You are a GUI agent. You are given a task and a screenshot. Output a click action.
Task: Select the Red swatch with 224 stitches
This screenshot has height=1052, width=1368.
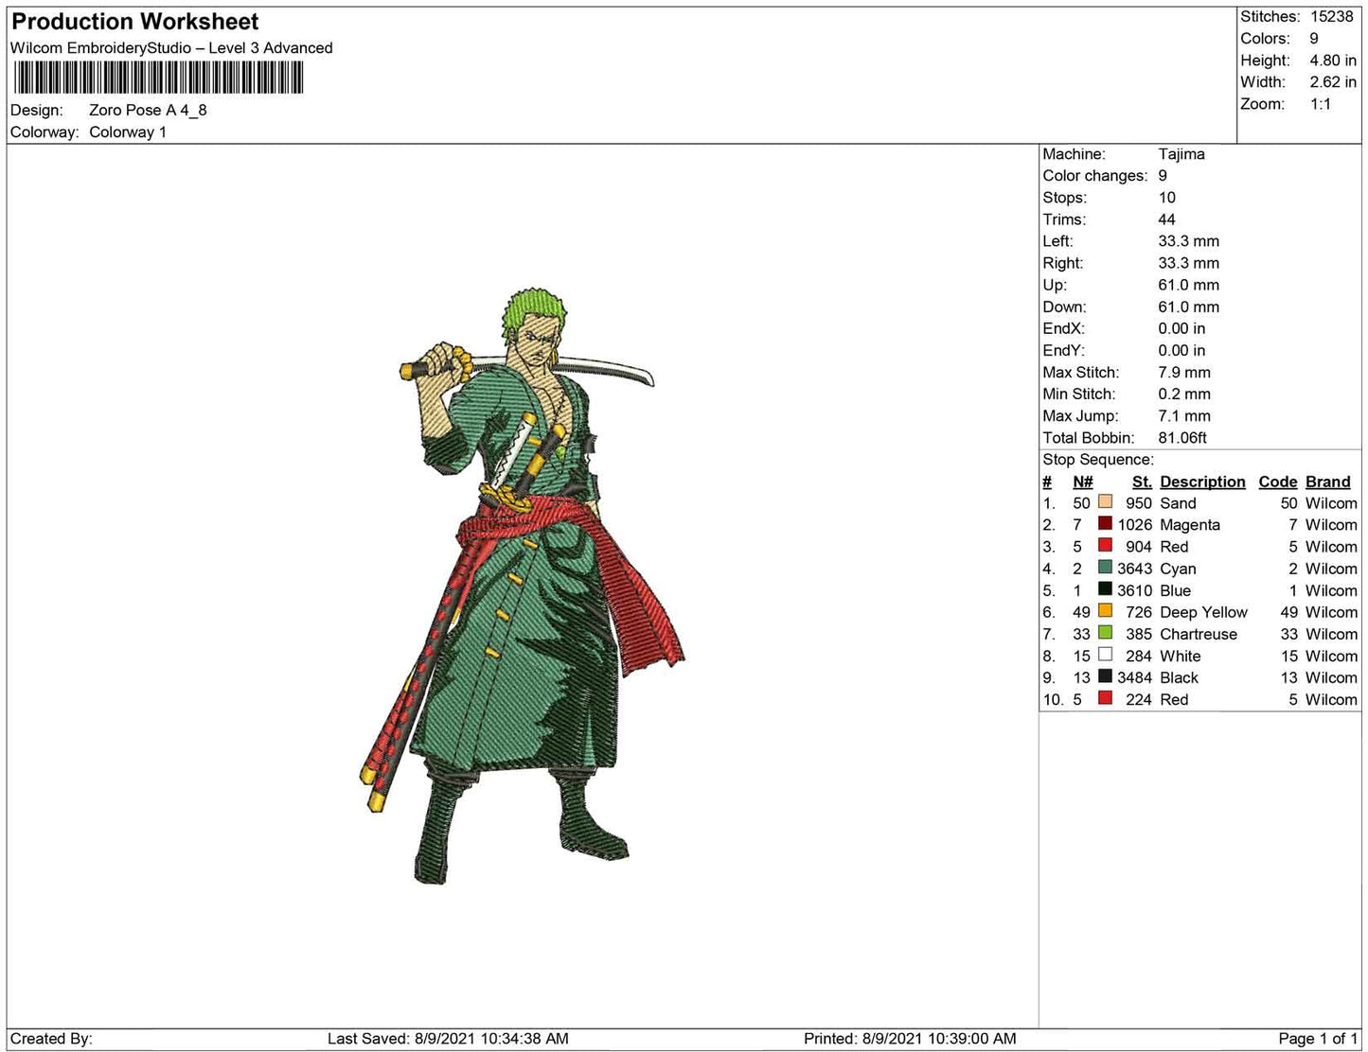(x=1105, y=698)
